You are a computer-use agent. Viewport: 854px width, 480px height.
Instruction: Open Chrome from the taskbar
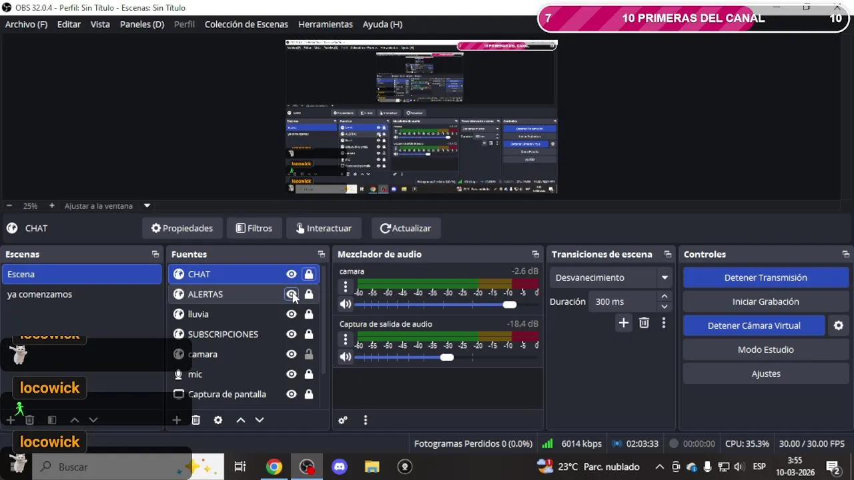tap(274, 467)
